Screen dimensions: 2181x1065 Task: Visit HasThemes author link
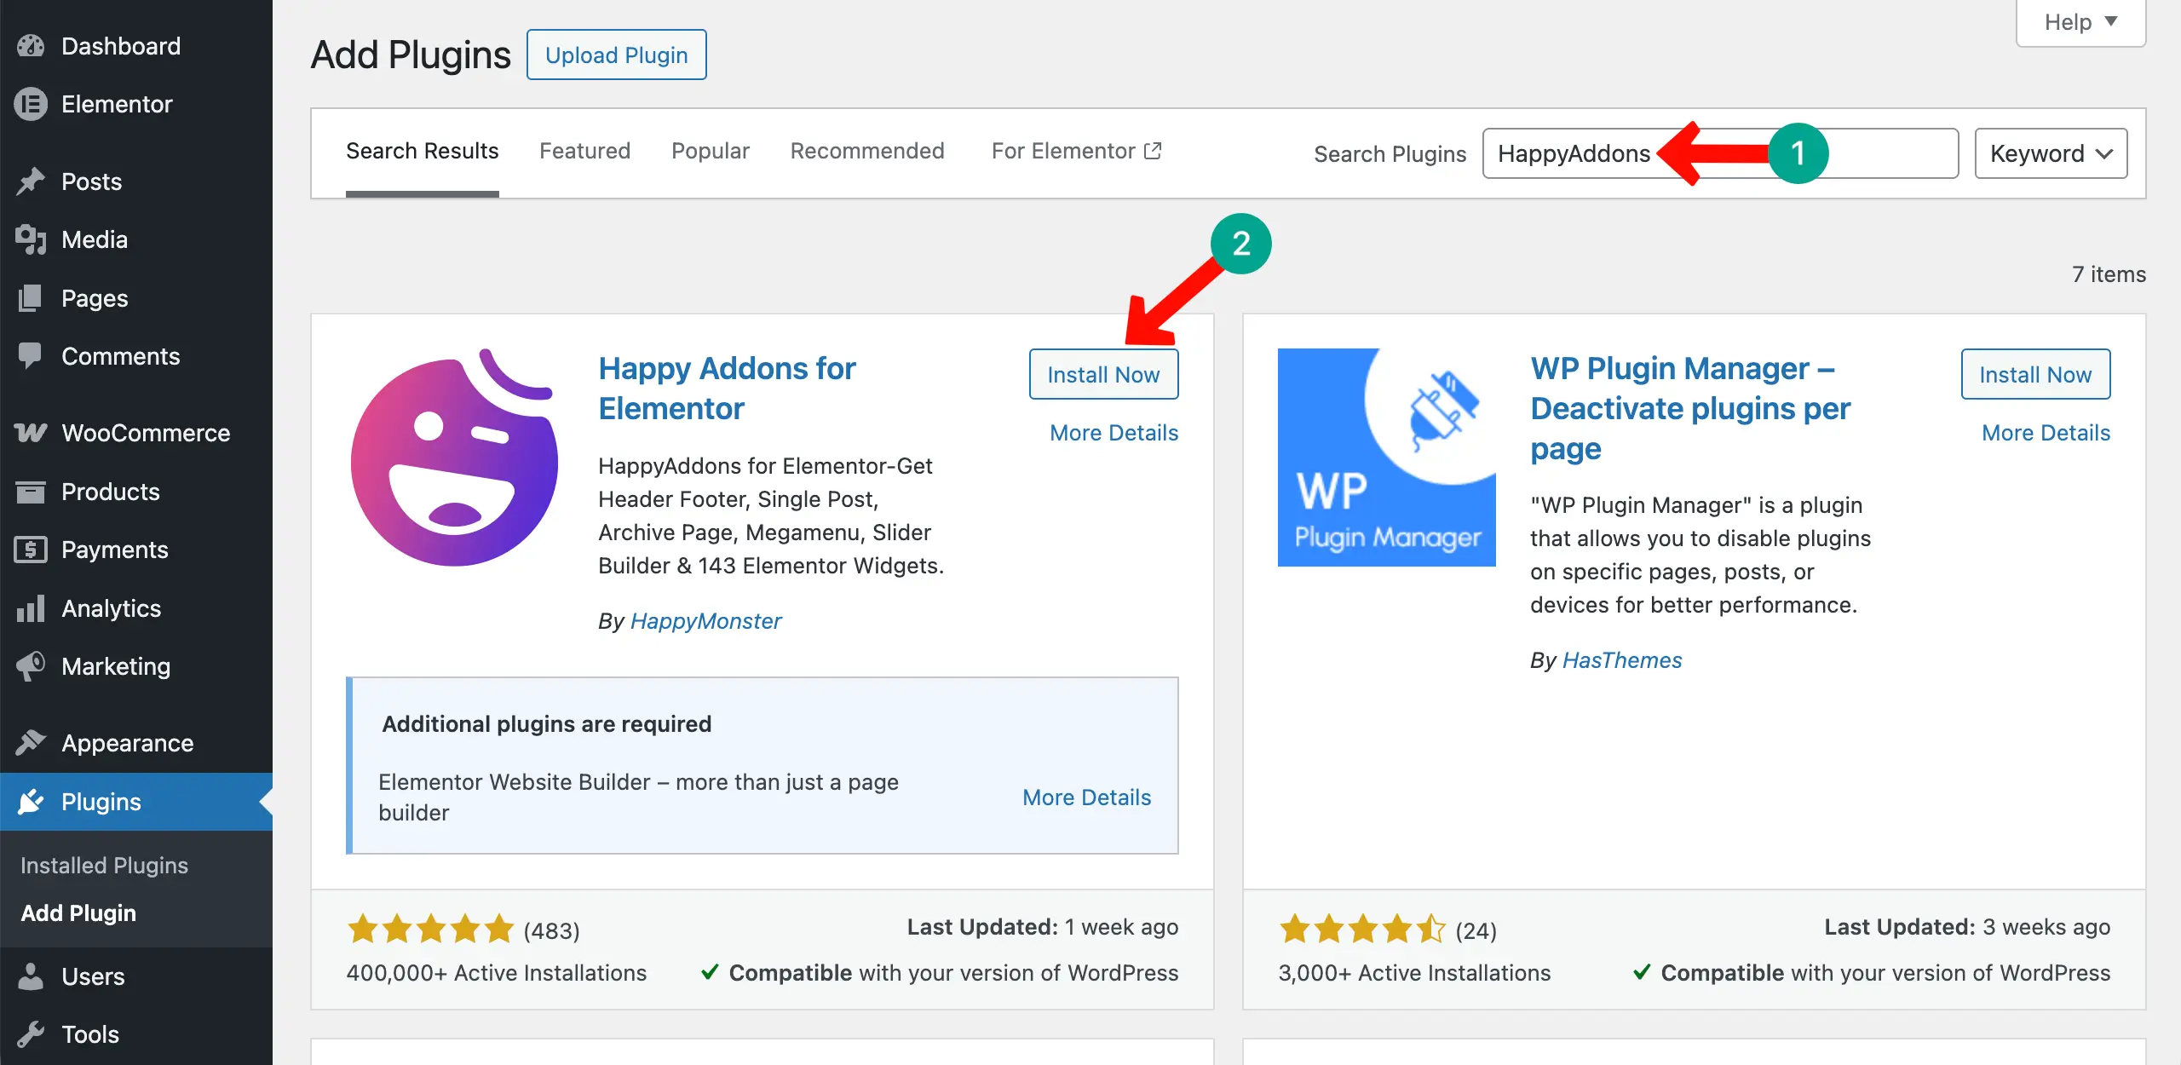pos(1622,660)
